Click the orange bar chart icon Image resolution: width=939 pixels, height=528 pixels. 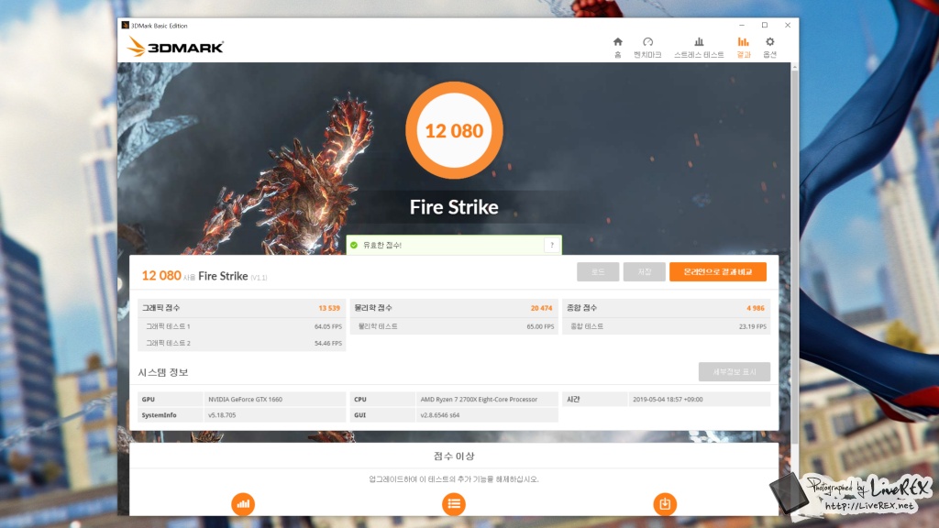click(x=243, y=504)
